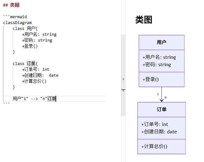Click '+登录()' method in diagram
204x162 pixels.
pos(151,79)
